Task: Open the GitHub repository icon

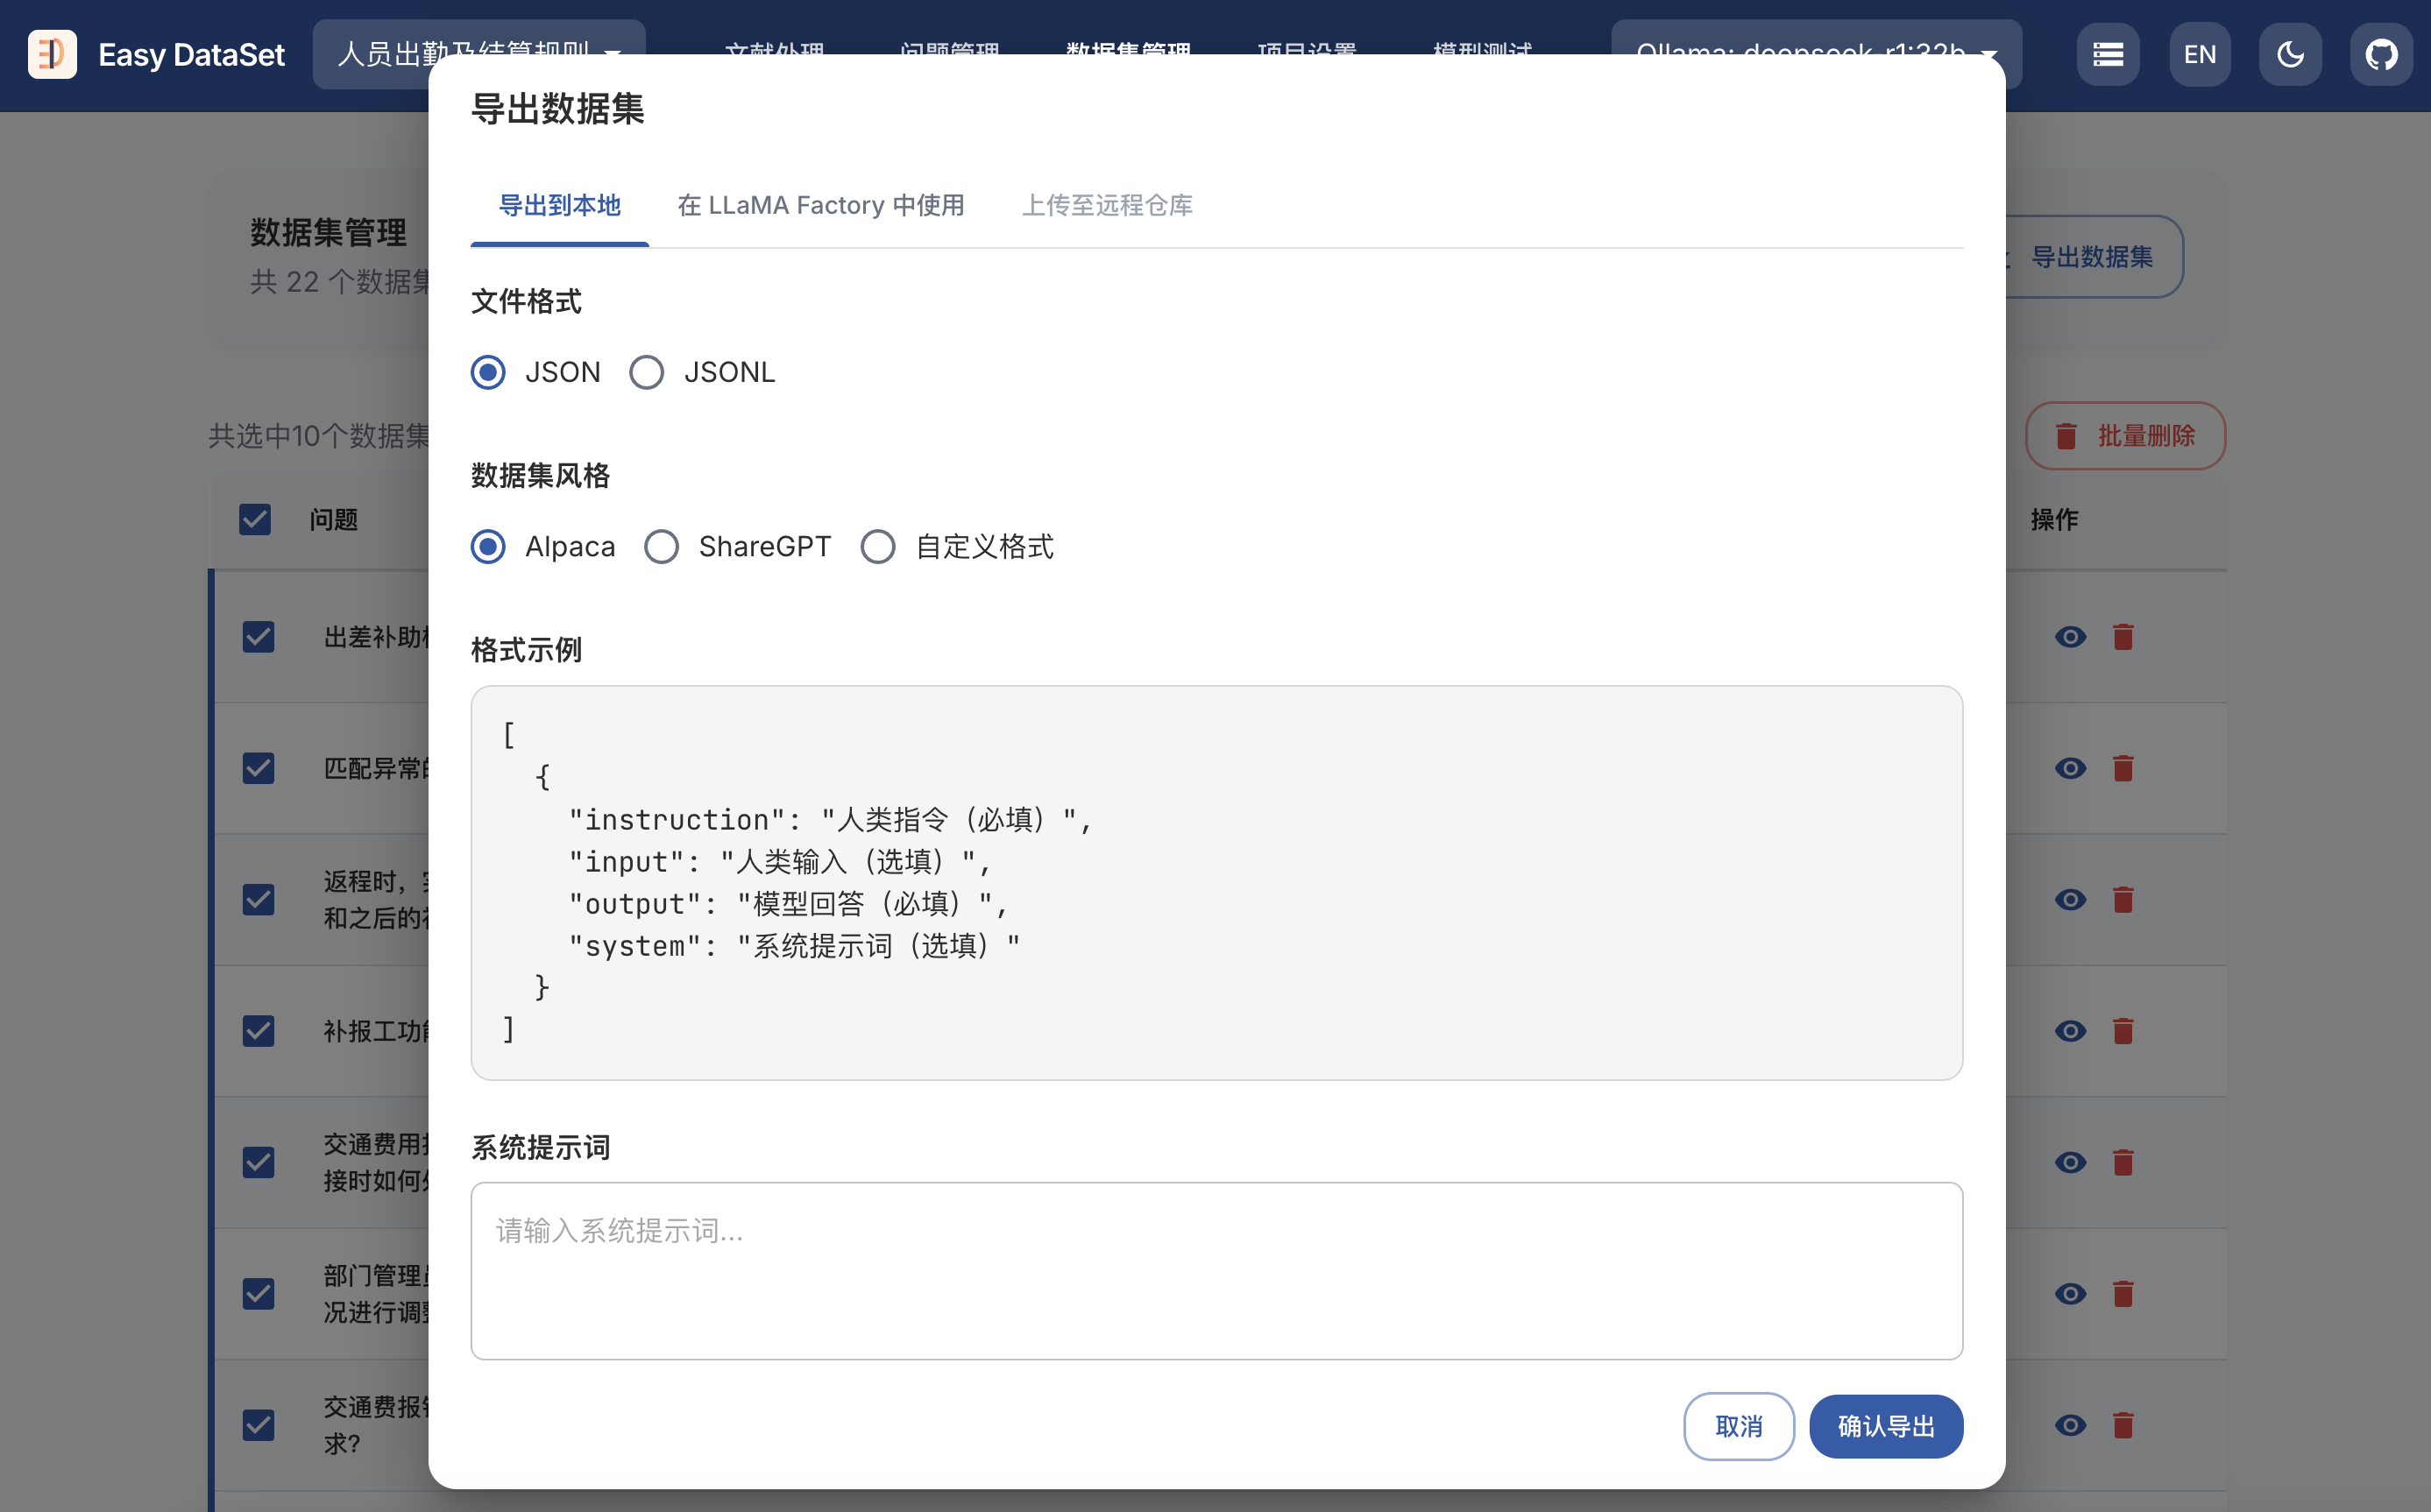Action: click(x=2380, y=54)
